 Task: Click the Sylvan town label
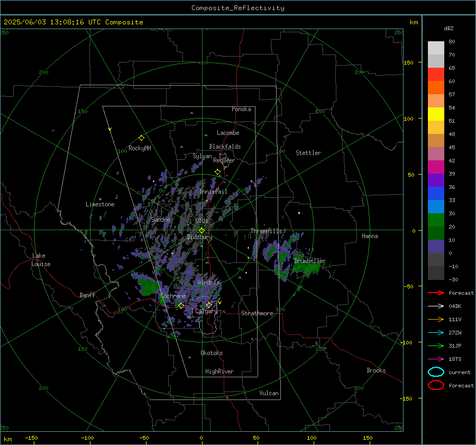[202, 156]
